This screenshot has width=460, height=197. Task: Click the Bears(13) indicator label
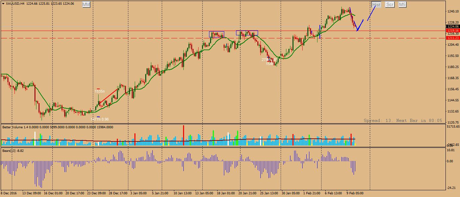[x=13, y=151]
